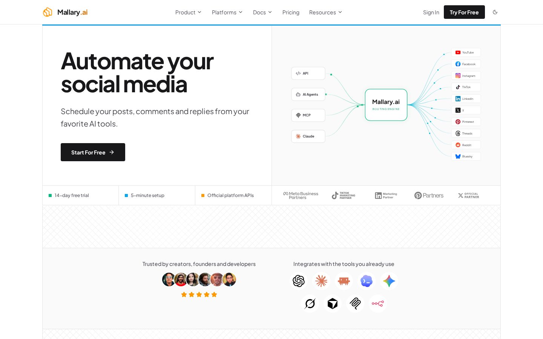Toggle dark mode with the moon icon
This screenshot has width=543, height=339.
[x=495, y=12]
